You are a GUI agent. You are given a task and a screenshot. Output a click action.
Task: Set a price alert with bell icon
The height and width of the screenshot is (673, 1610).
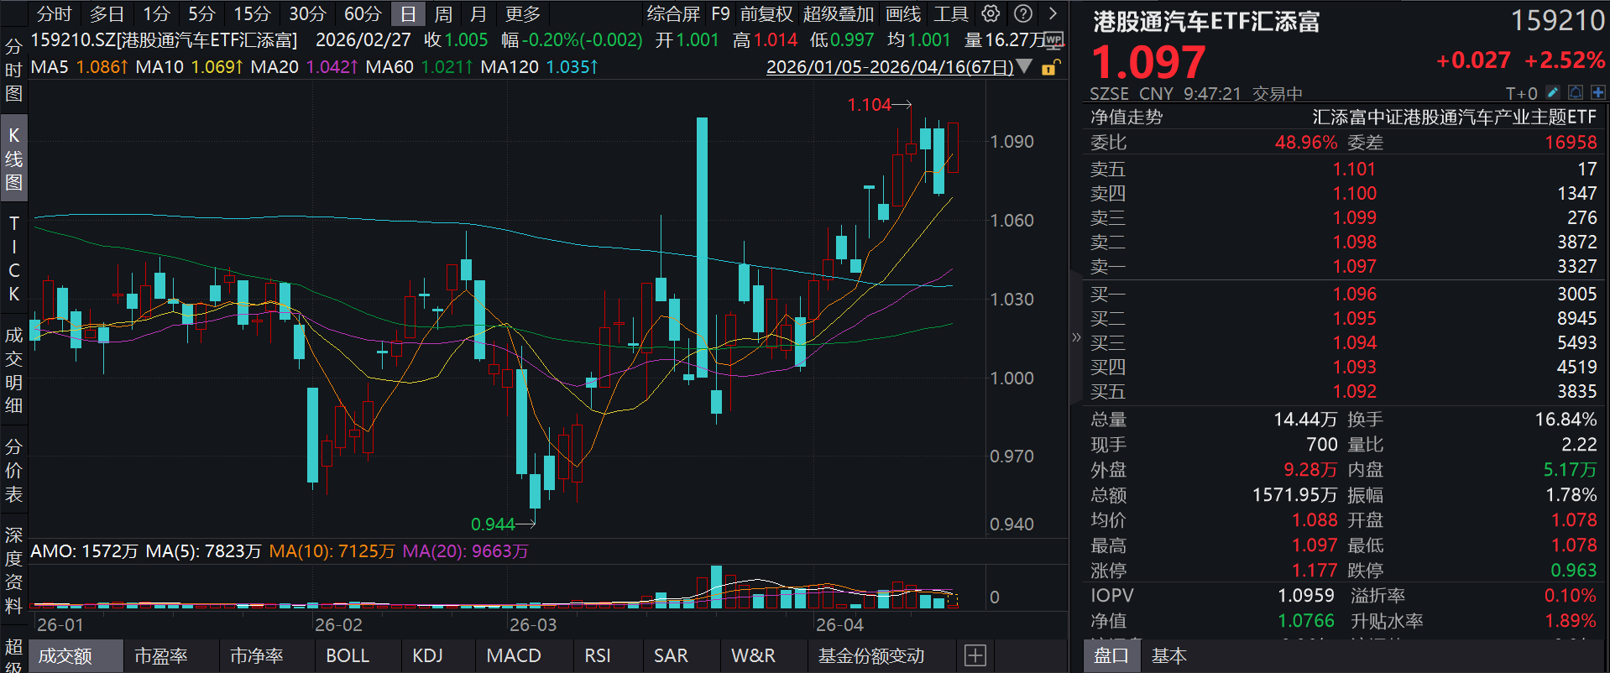coord(1576,92)
